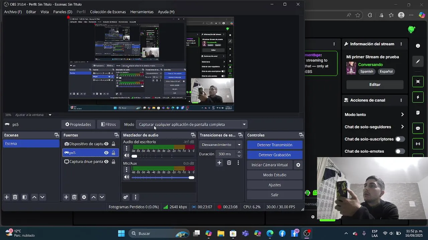Screen dimensions: 428x240
Task: Hide the Captura dnue panta source
Action: point(106,162)
